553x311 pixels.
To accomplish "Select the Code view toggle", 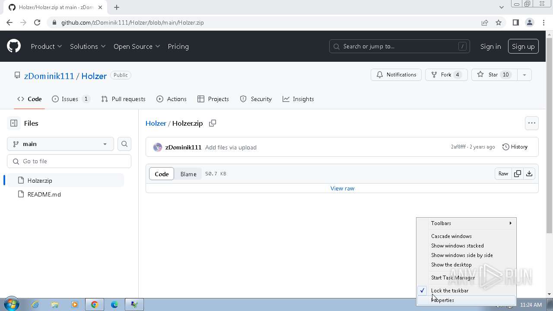I will [162, 174].
